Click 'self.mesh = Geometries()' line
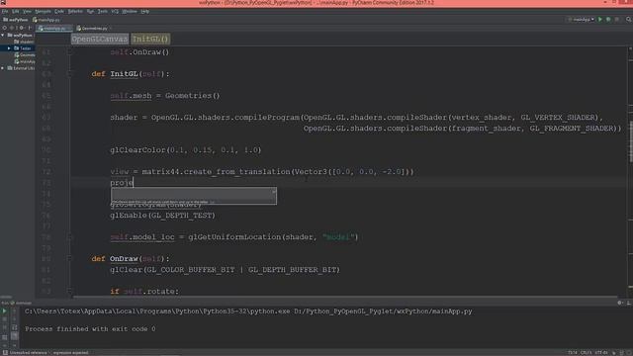This screenshot has height=356, width=633. pyautogui.click(x=165, y=96)
